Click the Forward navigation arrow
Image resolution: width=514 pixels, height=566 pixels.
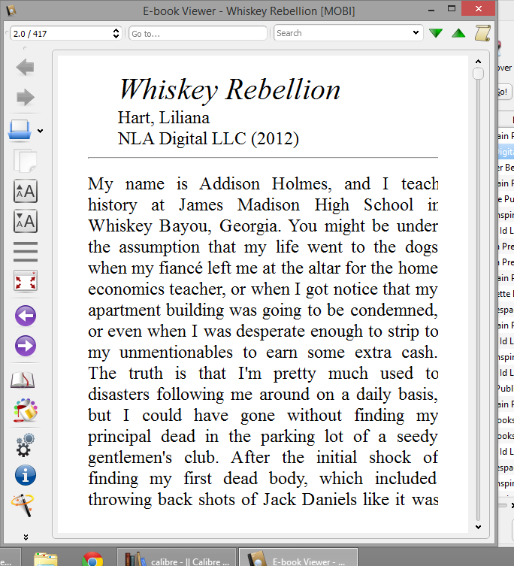pos(25,97)
